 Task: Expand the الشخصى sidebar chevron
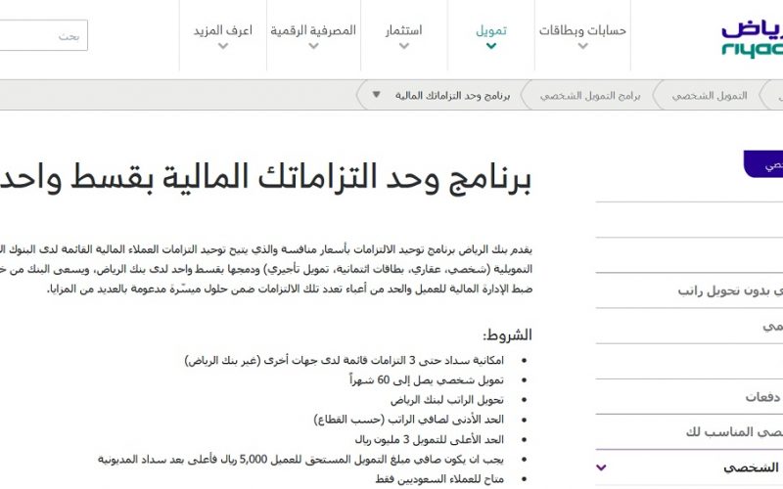click(601, 467)
